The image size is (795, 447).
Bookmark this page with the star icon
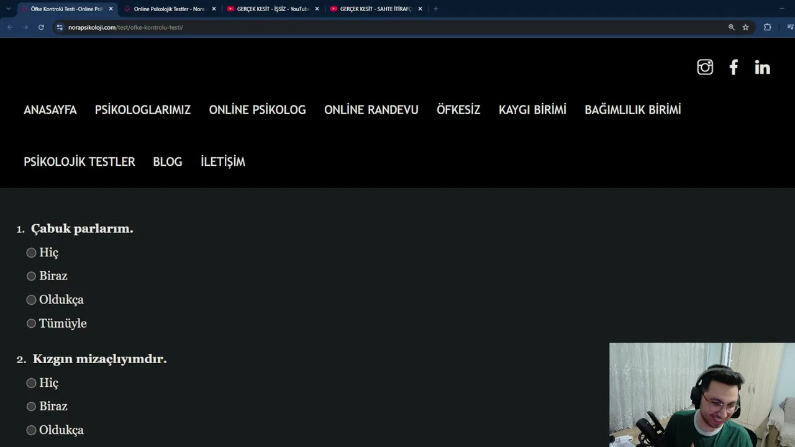(746, 27)
